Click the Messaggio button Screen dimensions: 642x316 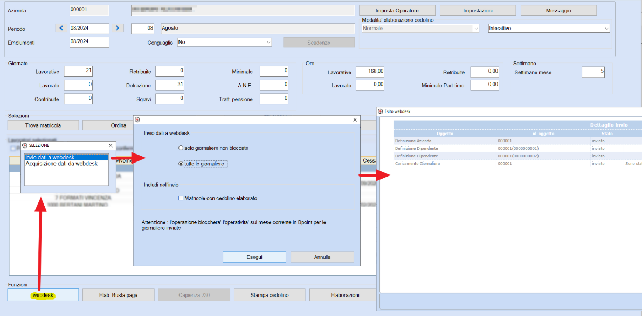click(x=558, y=11)
